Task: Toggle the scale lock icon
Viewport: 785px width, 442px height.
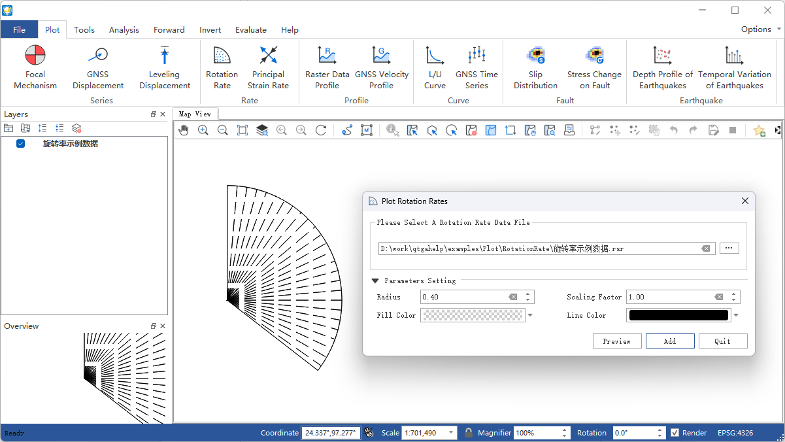Action: pyautogui.click(x=469, y=433)
